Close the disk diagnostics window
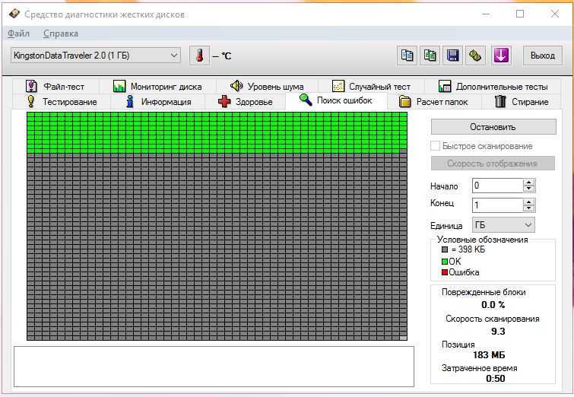 click(555, 14)
